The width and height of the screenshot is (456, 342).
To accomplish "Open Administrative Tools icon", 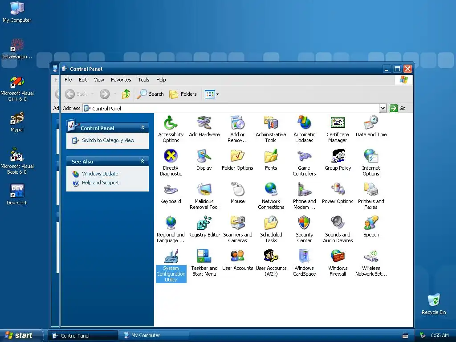I will (271, 129).
